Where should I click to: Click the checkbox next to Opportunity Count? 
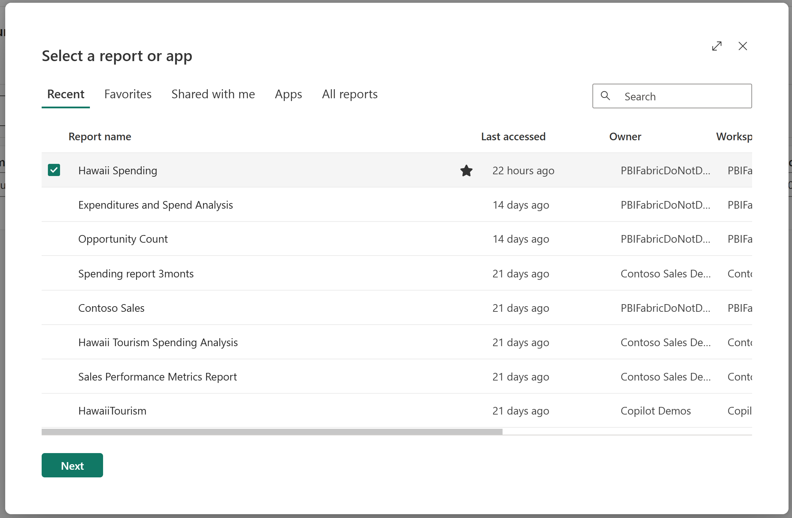click(54, 238)
